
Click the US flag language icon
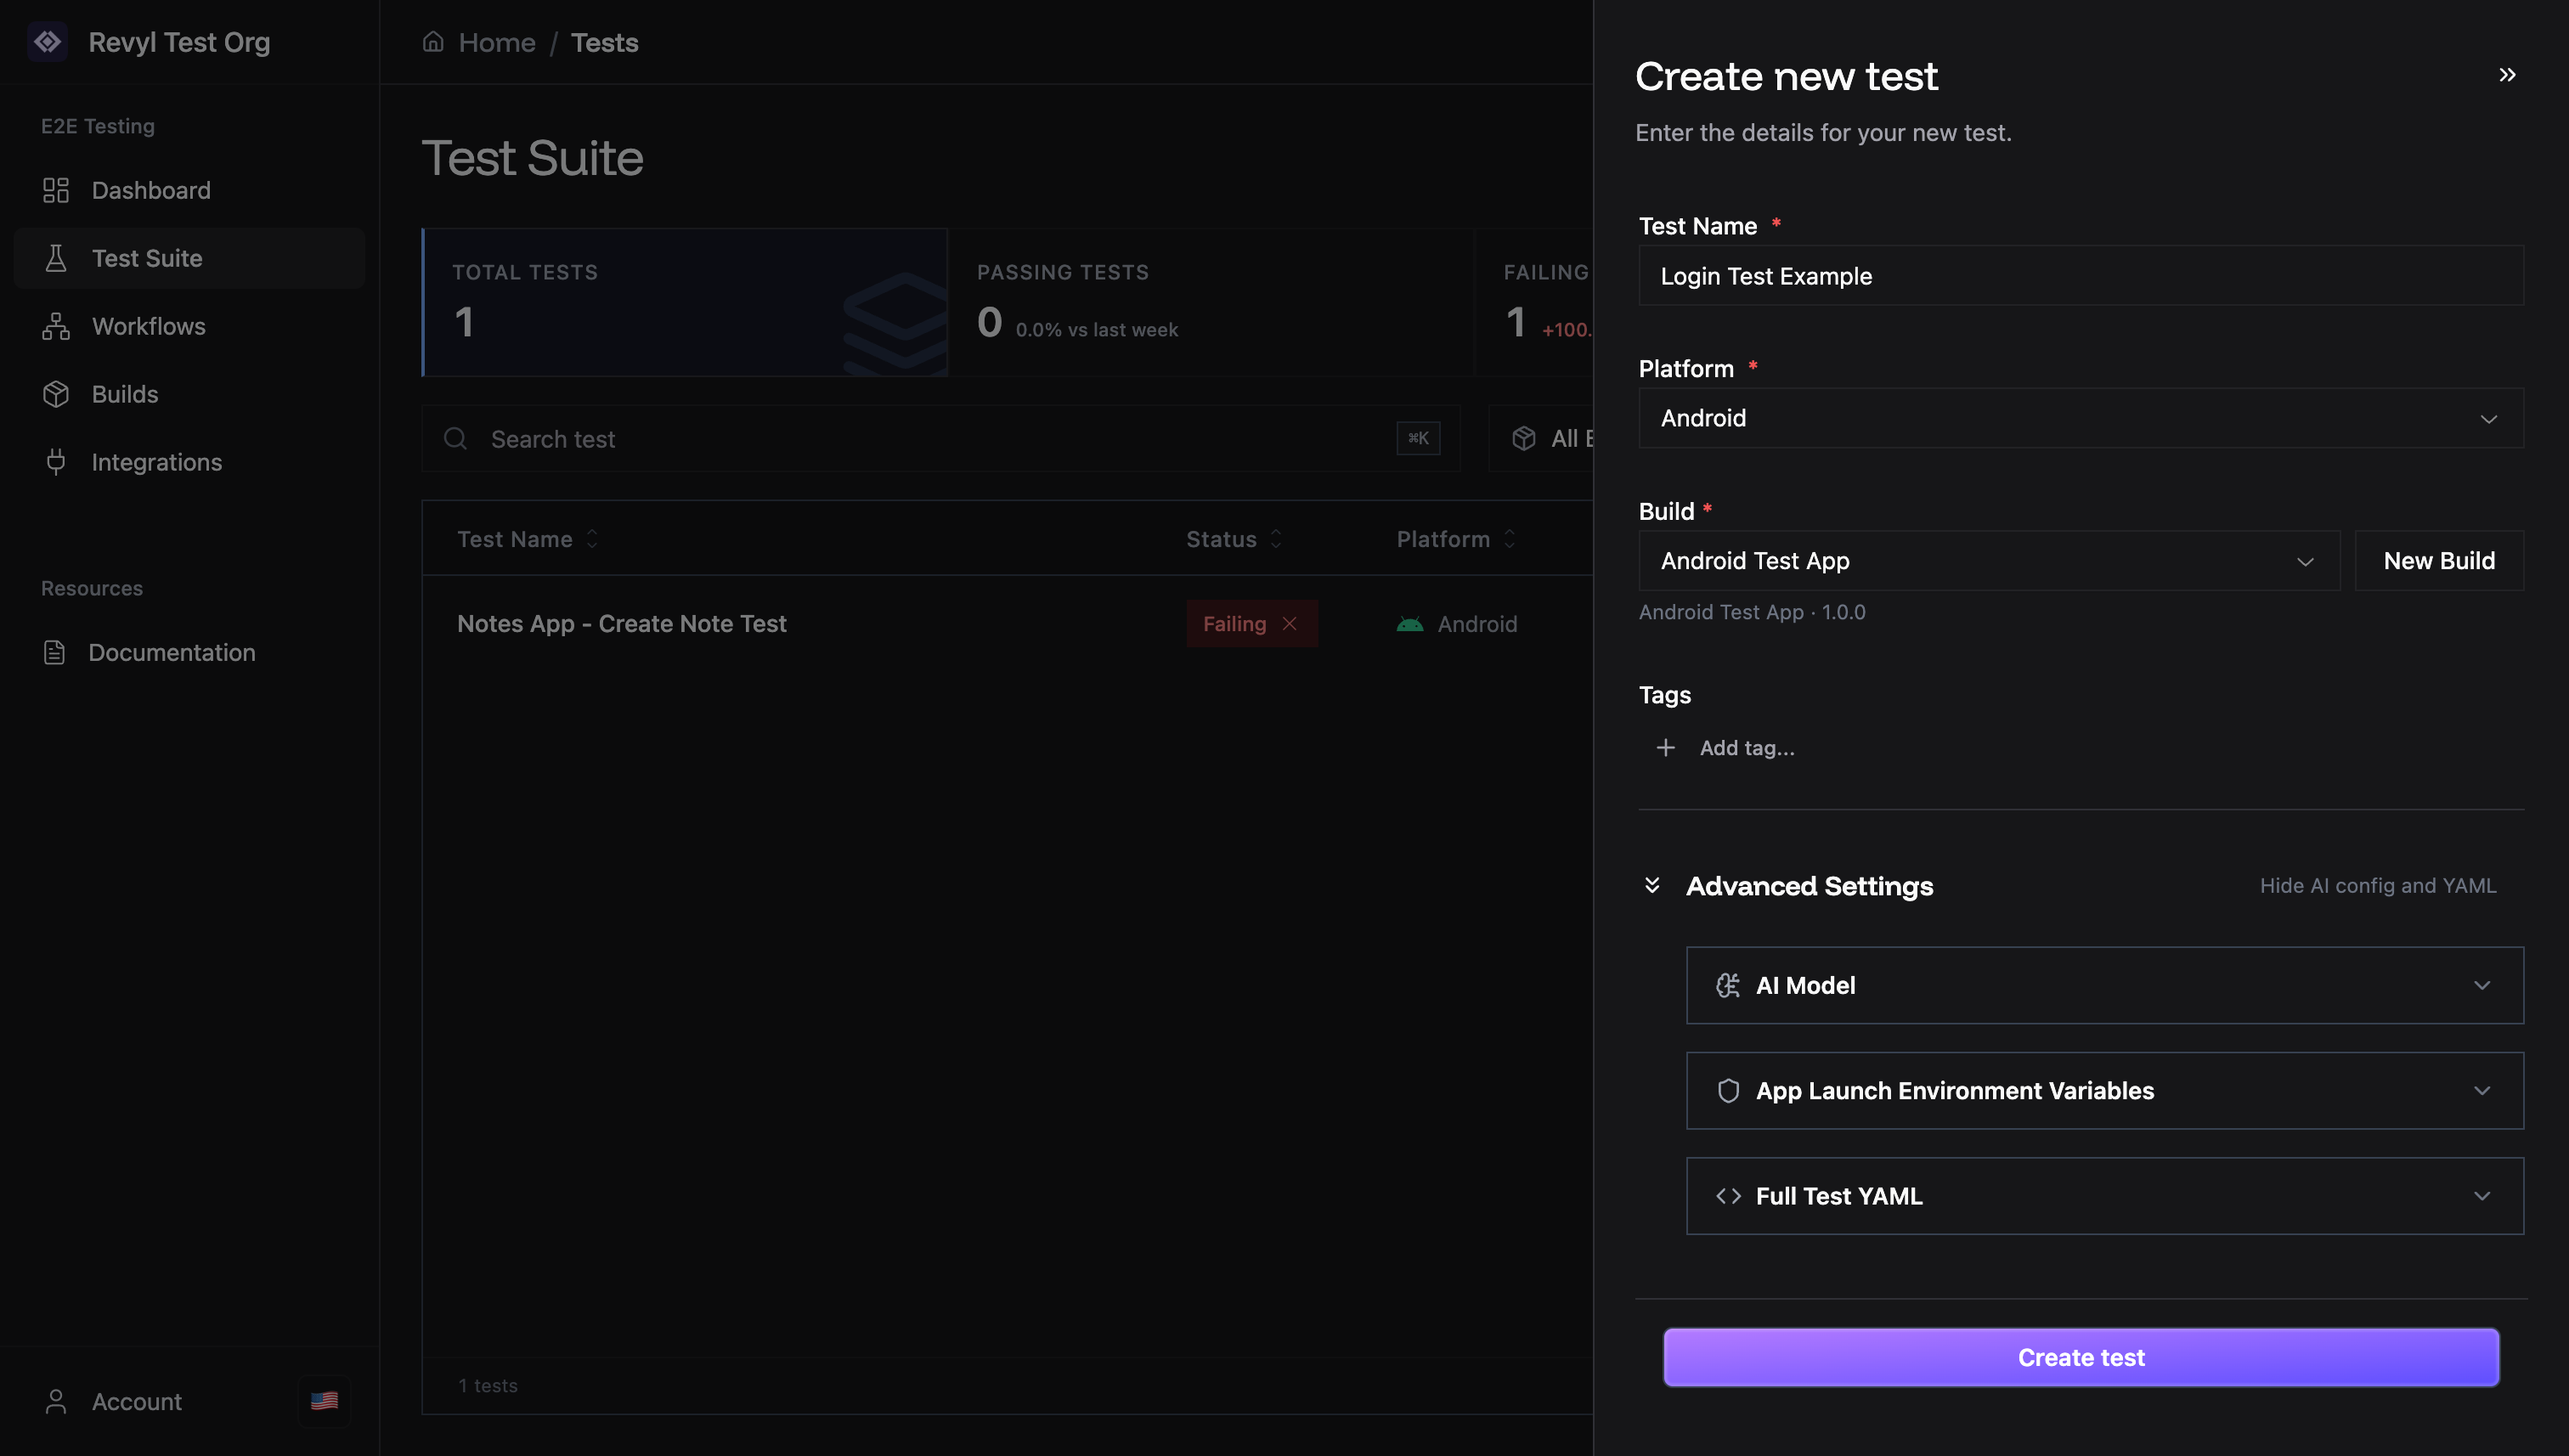pos(324,1400)
